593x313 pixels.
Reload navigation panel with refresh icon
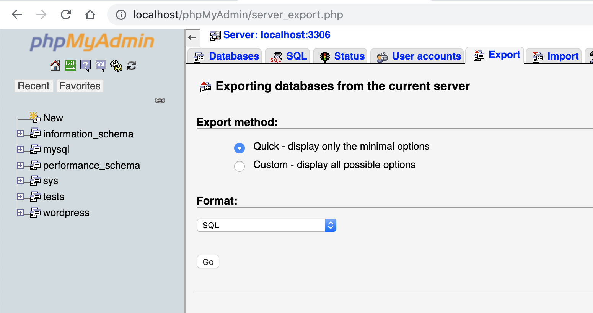click(x=132, y=66)
